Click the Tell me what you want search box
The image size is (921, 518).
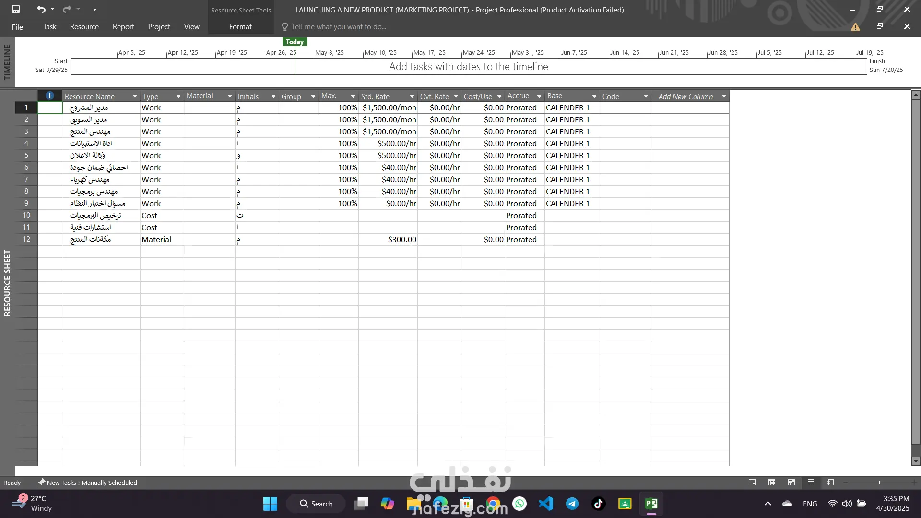(x=338, y=27)
